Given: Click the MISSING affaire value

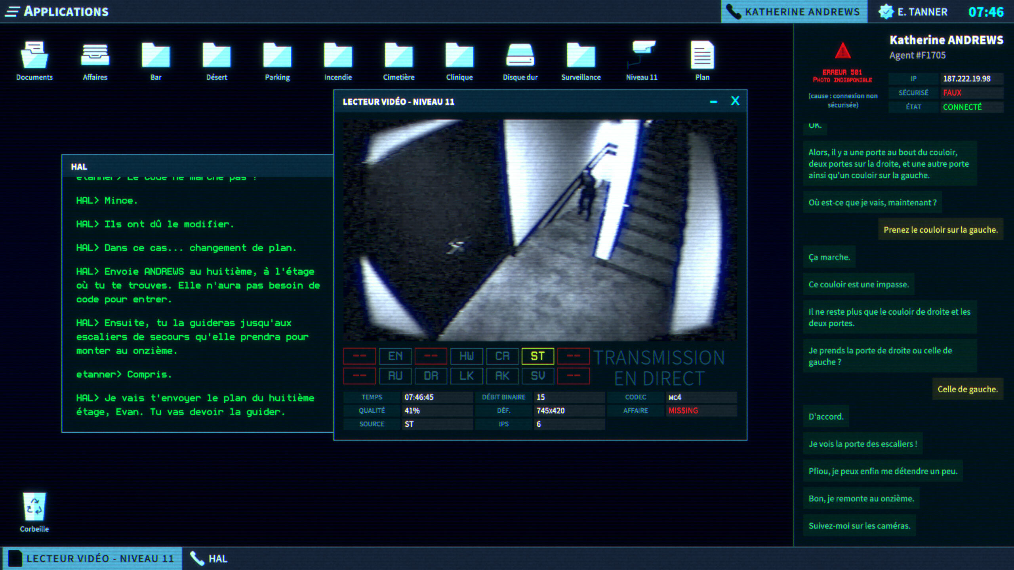Looking at the screenshot, I should click(x=701, y=411).
